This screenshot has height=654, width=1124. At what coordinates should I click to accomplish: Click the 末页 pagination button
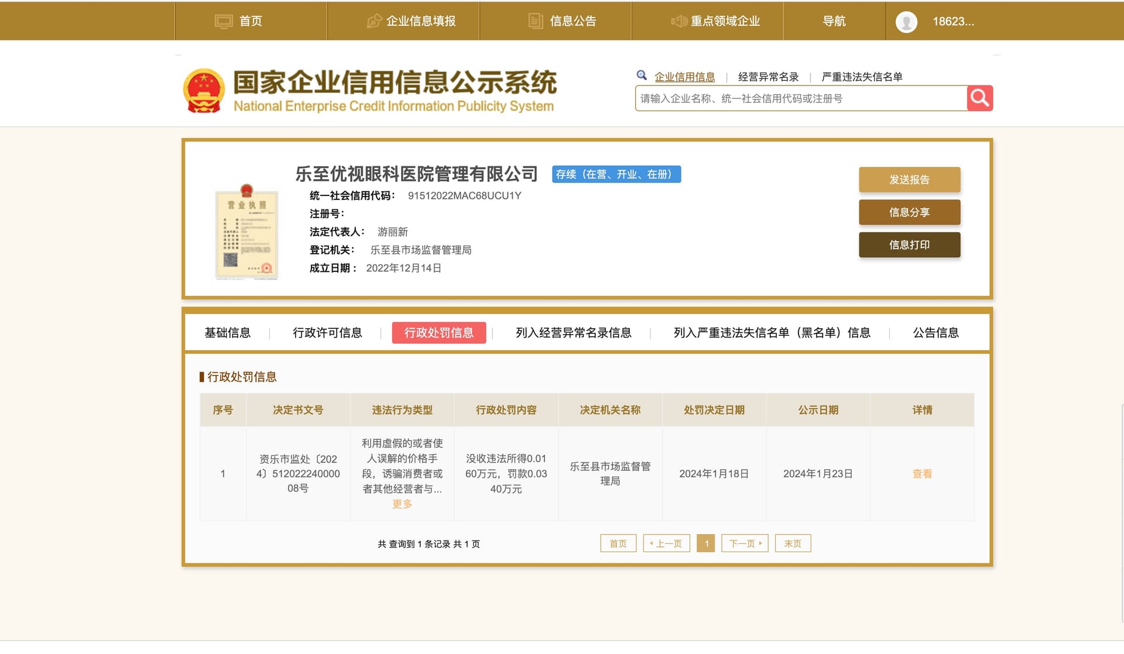(793, 543)
